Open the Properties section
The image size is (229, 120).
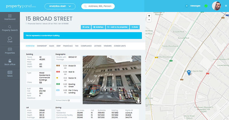pyautogui.click(x=10, y=51)
